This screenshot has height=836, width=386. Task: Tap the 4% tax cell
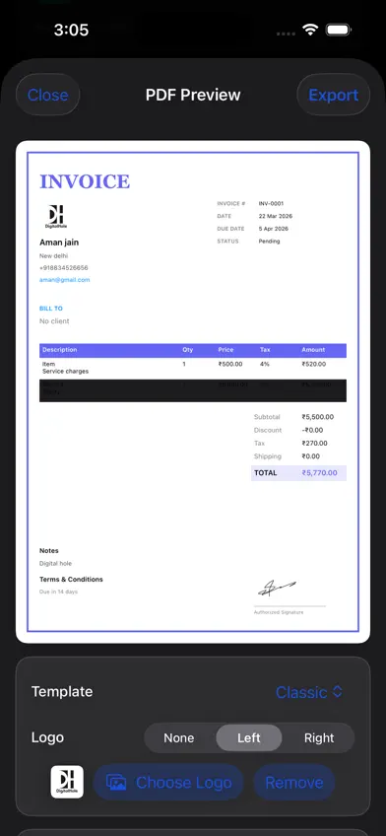tap(265, 364)
